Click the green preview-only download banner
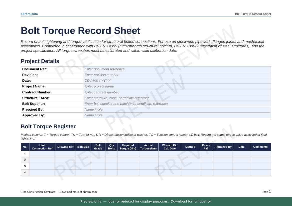 click(x=146, y=202)
